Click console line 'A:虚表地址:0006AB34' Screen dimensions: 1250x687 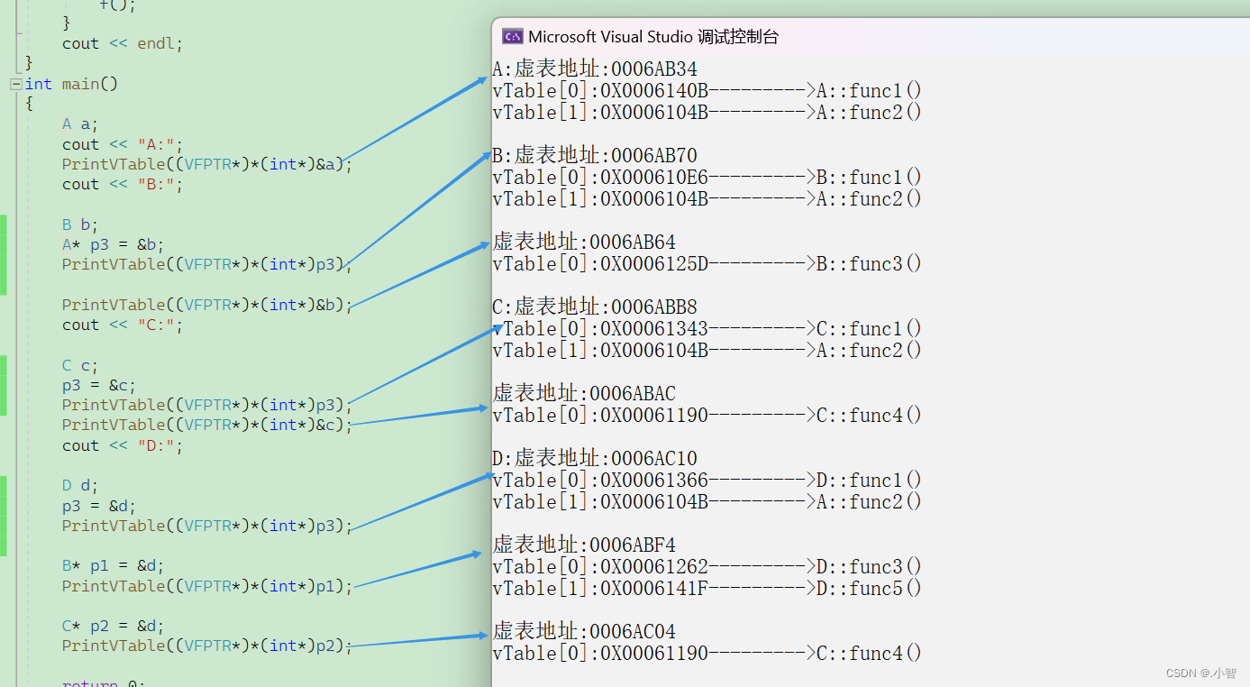point(595,69)
